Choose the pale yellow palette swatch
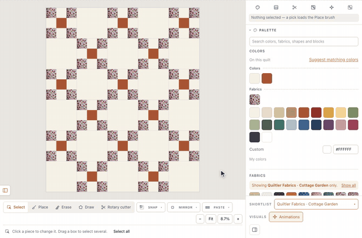The image size is (362, 238). [x=341, y=112]
